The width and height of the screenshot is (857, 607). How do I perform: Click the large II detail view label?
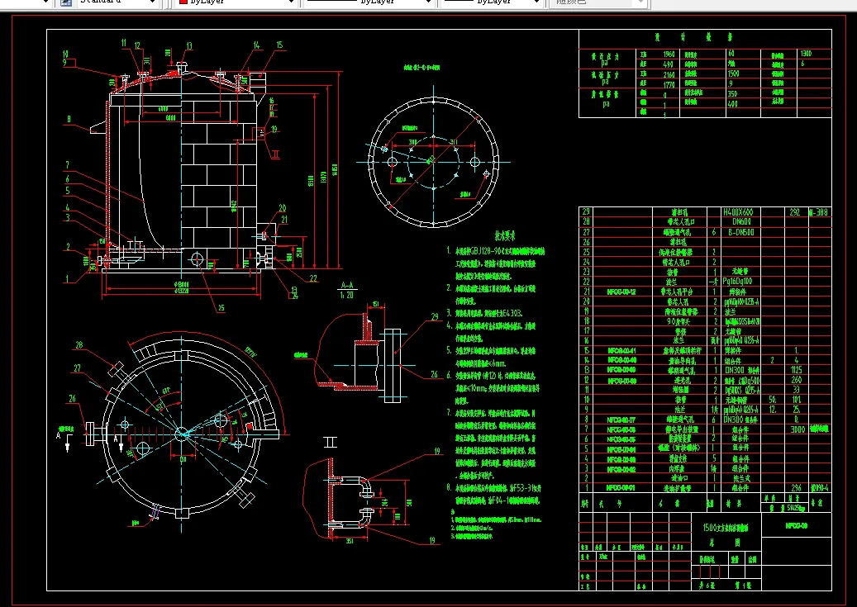(x=330, y=442)
